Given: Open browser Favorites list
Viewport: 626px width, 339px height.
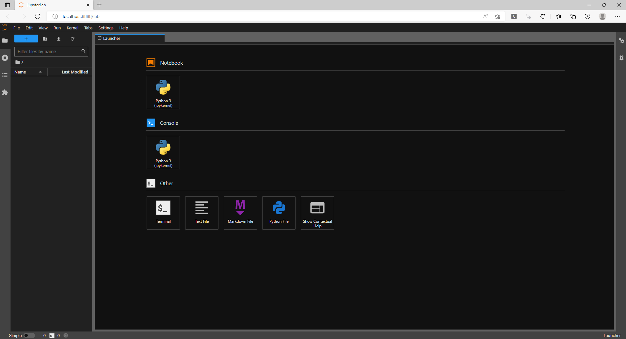Looking at the screenshot, I should pyautogui.click(x=559, y=16).
